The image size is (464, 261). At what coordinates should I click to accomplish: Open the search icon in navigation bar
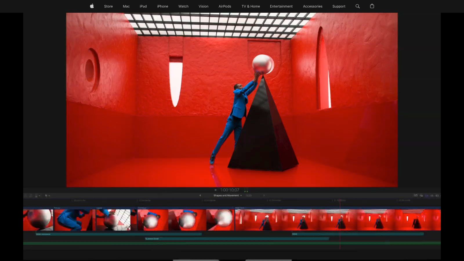click(358, 6)
